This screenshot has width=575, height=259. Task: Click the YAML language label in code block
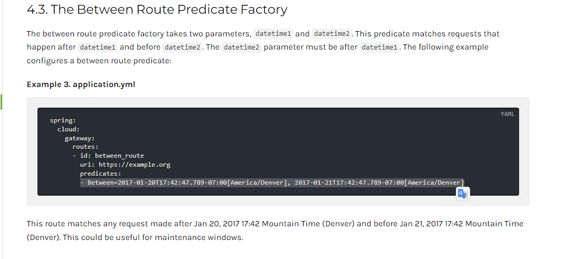tap(507, 114)
